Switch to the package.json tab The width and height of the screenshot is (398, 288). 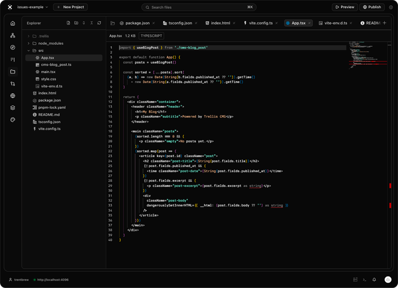pos(137,23)
